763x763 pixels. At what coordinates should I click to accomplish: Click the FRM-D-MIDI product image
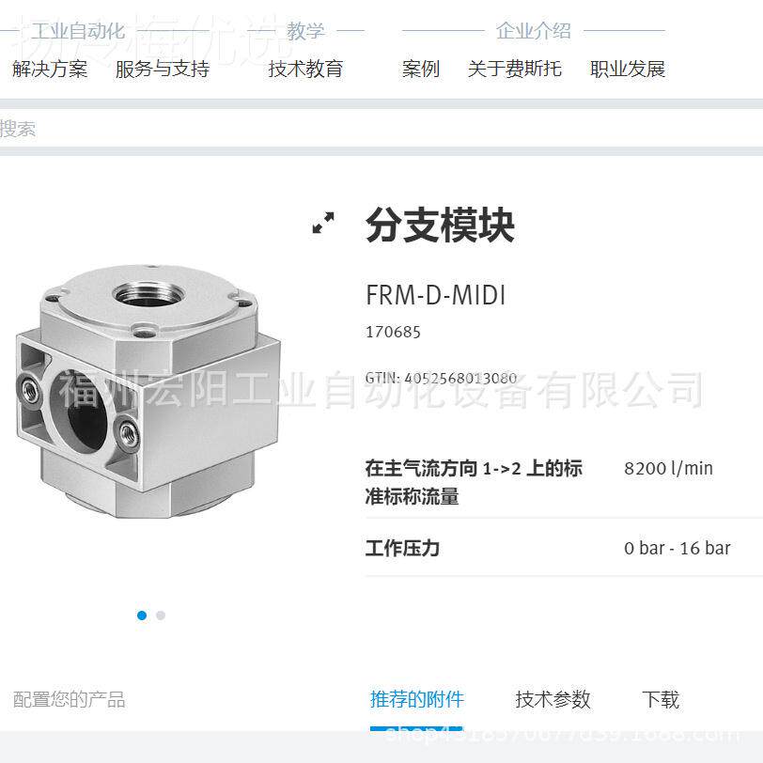pyautogui.click(x=148, y=391)
